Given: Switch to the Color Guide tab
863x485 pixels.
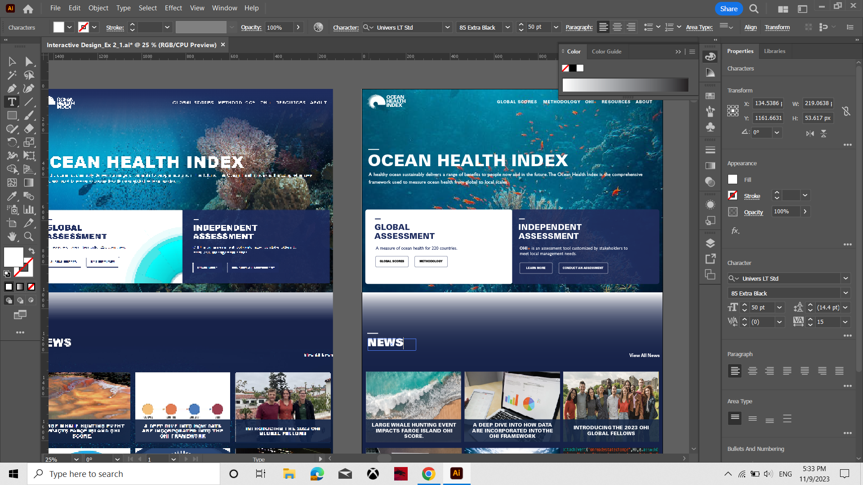Looking at the screenshot, I should pyautogui.click(x=606, y=52).
